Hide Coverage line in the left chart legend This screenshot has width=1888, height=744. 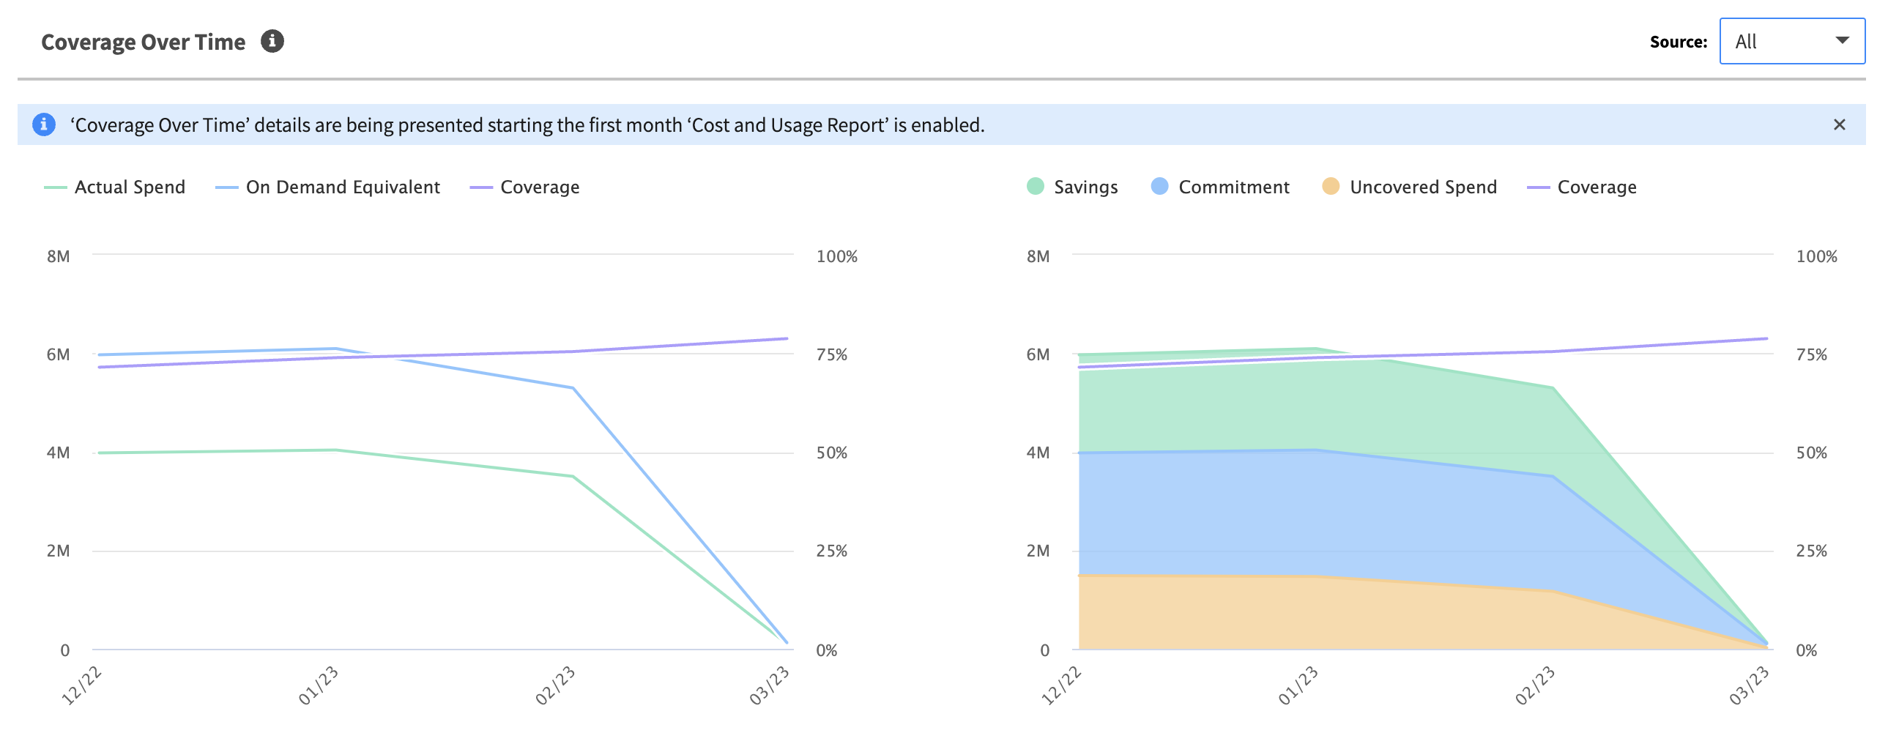coord(540,187)
